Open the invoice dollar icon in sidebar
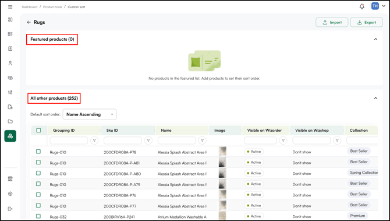The width and height of the screenshot is (390, 221). pos(10,48)
